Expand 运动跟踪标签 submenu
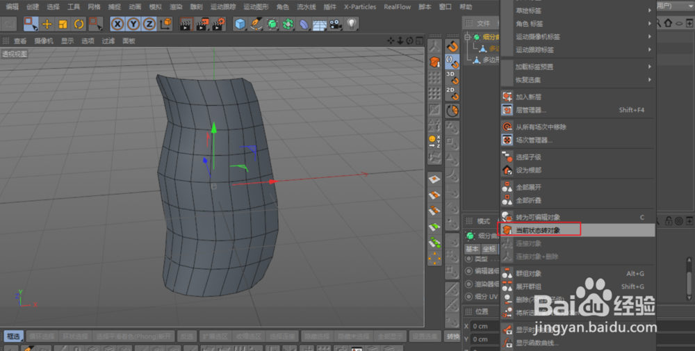 point(578,49)
